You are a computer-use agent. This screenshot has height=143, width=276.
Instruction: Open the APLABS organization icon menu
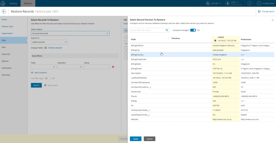point(208,3)
